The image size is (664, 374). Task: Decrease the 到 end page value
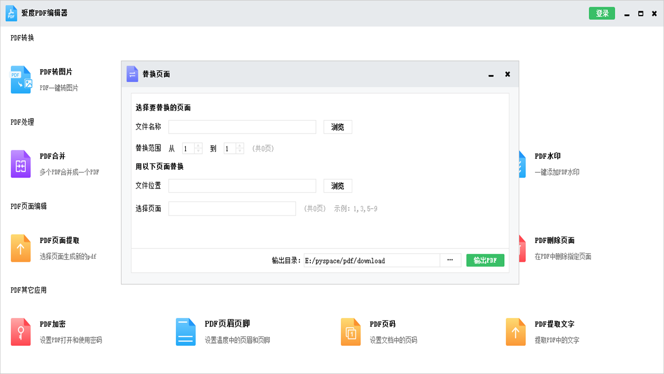coord(241,151)
